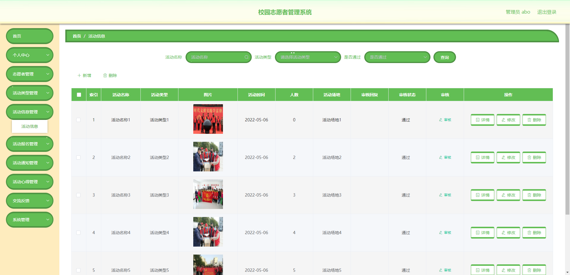Screen dimensions: 570x275
Task: Click the 活动类型2 cell
Action: [x=159, y=157]
